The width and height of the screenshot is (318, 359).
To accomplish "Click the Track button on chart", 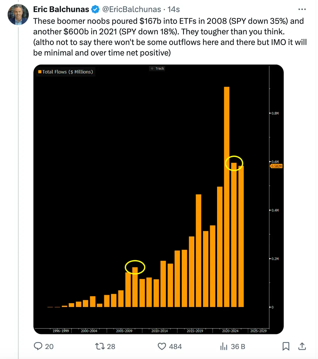I will pos(158,68).
